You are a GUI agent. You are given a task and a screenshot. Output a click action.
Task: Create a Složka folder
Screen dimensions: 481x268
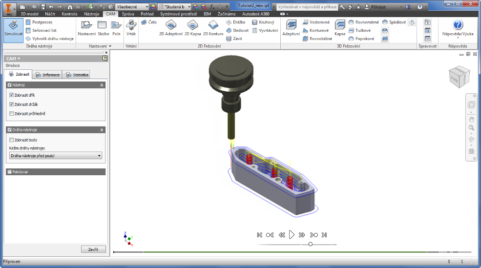click(104, 28)
